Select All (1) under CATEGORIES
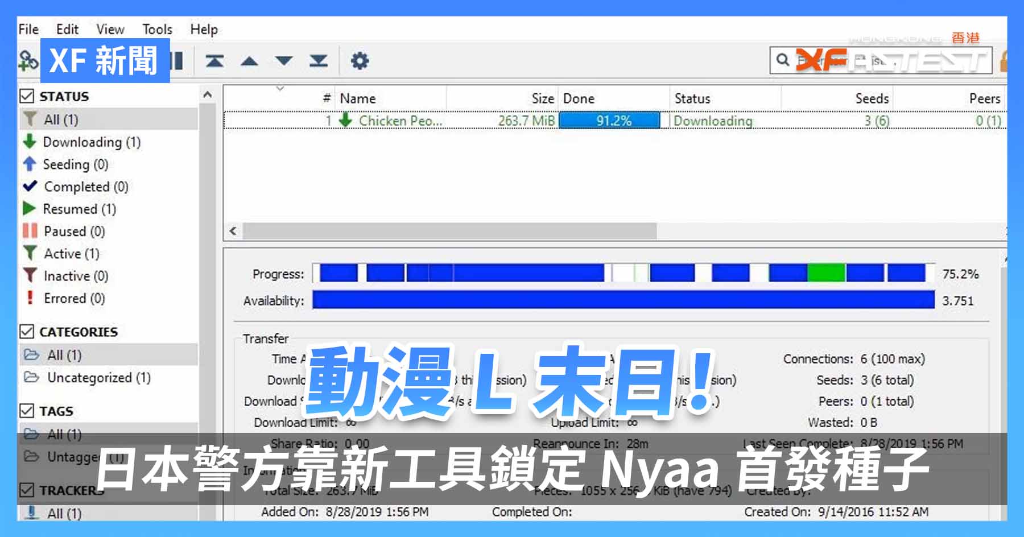1024x537 pixels. pos(109,355)
